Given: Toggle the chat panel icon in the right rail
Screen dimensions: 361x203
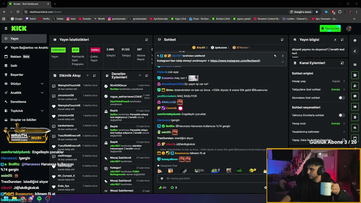Looking at the screenshot, I should coord(355,96).
